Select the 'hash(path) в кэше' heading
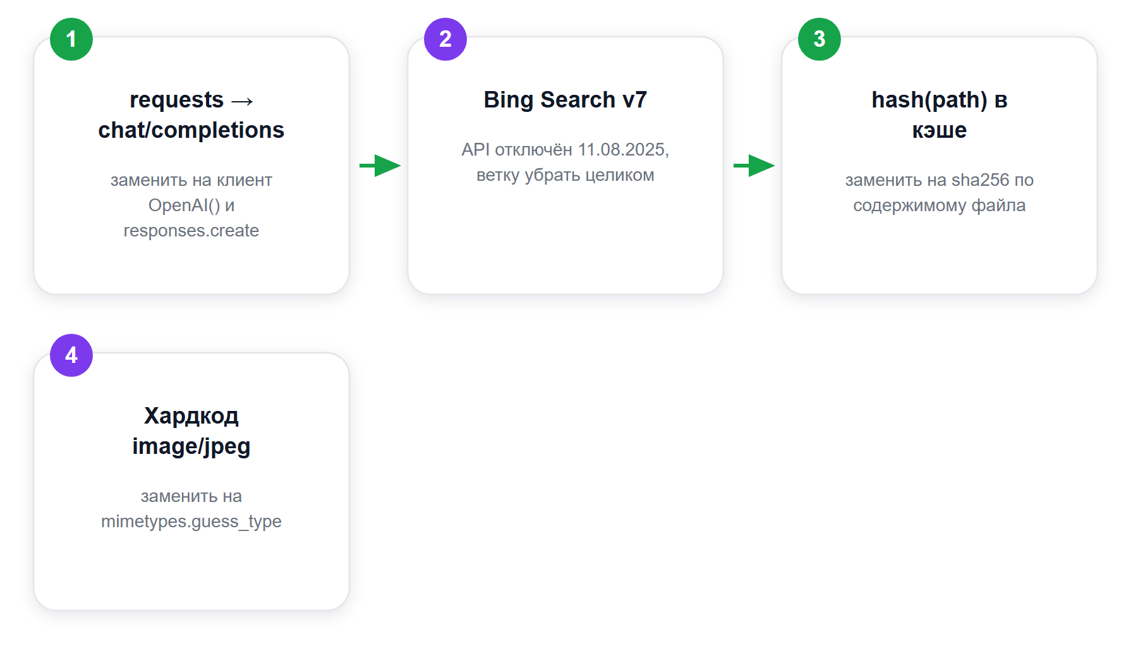The image size is (1131, 648). tap(940, 115)
